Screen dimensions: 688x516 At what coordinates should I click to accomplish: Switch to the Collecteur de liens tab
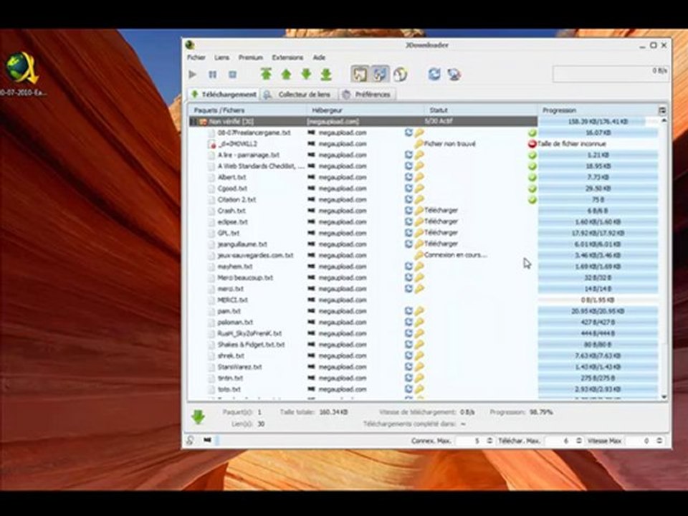pyautogui.click(x=300, y=95)
